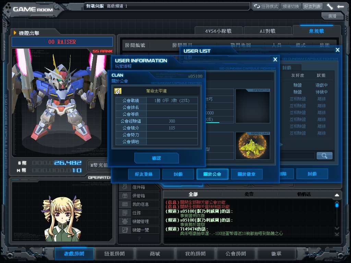
Task: Jump to chat bottom with the double arrow
Action: pos(337,234)
